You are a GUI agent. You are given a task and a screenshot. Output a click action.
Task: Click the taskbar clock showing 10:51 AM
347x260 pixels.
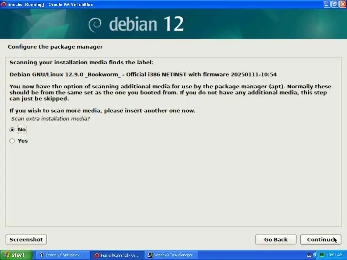pos(334,255)
